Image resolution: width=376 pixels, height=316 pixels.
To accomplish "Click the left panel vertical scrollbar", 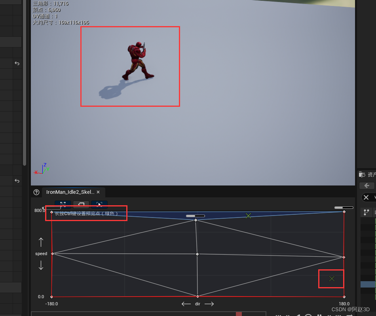I will pos(25,83).
